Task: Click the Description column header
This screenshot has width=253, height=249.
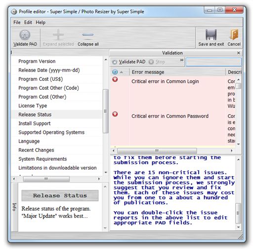Action: (x=234, y=72)
